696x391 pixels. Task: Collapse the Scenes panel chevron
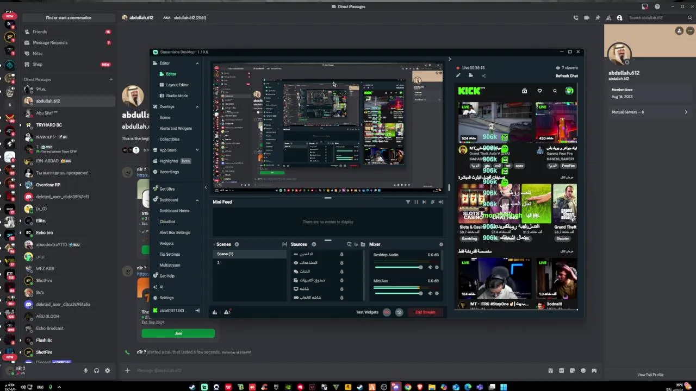(215, 244)
